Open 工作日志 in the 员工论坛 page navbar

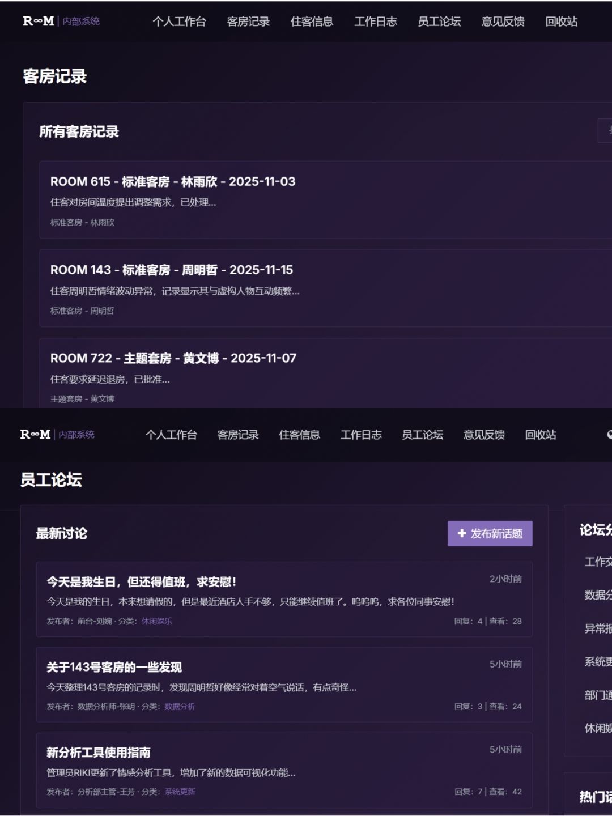click(361, 434)
